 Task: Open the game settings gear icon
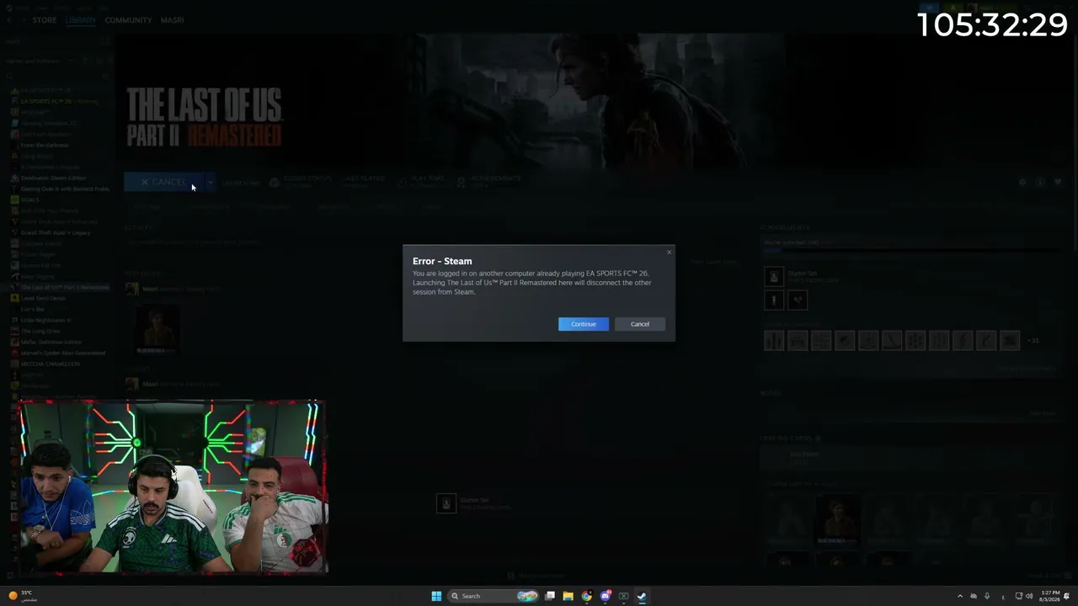(x=1022, y=182)
